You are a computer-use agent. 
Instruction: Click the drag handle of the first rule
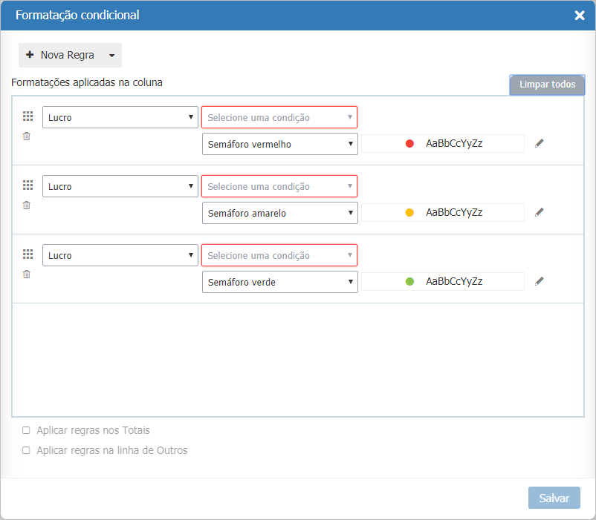[27, 116]
